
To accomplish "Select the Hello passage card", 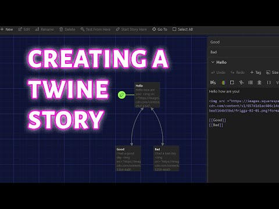I will point(147,95).
